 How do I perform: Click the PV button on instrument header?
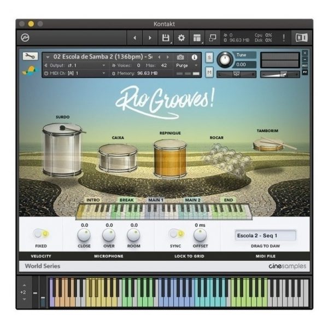tap(305, 72)
